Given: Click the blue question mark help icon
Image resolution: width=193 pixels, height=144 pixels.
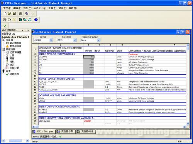Looking at the screenshot, I should pos(36,20).
